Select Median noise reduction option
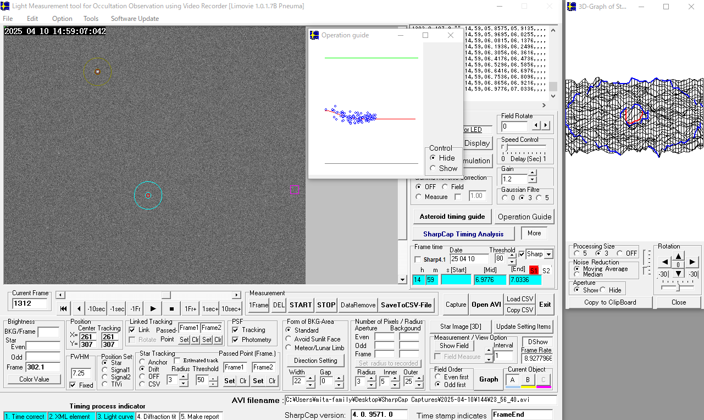This screenshot has width=704, height=420. click(x=576, y=274)
